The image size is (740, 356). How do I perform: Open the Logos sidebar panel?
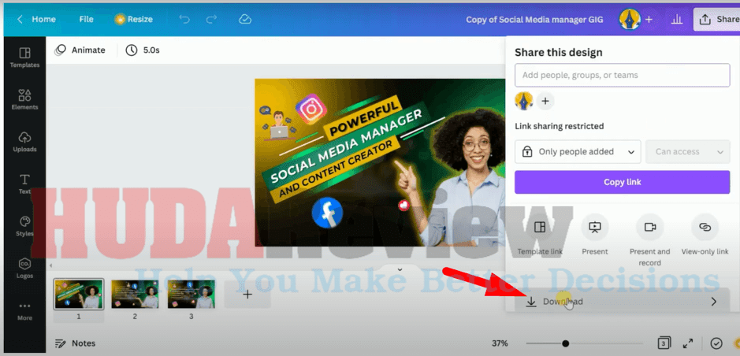[24, 268]
